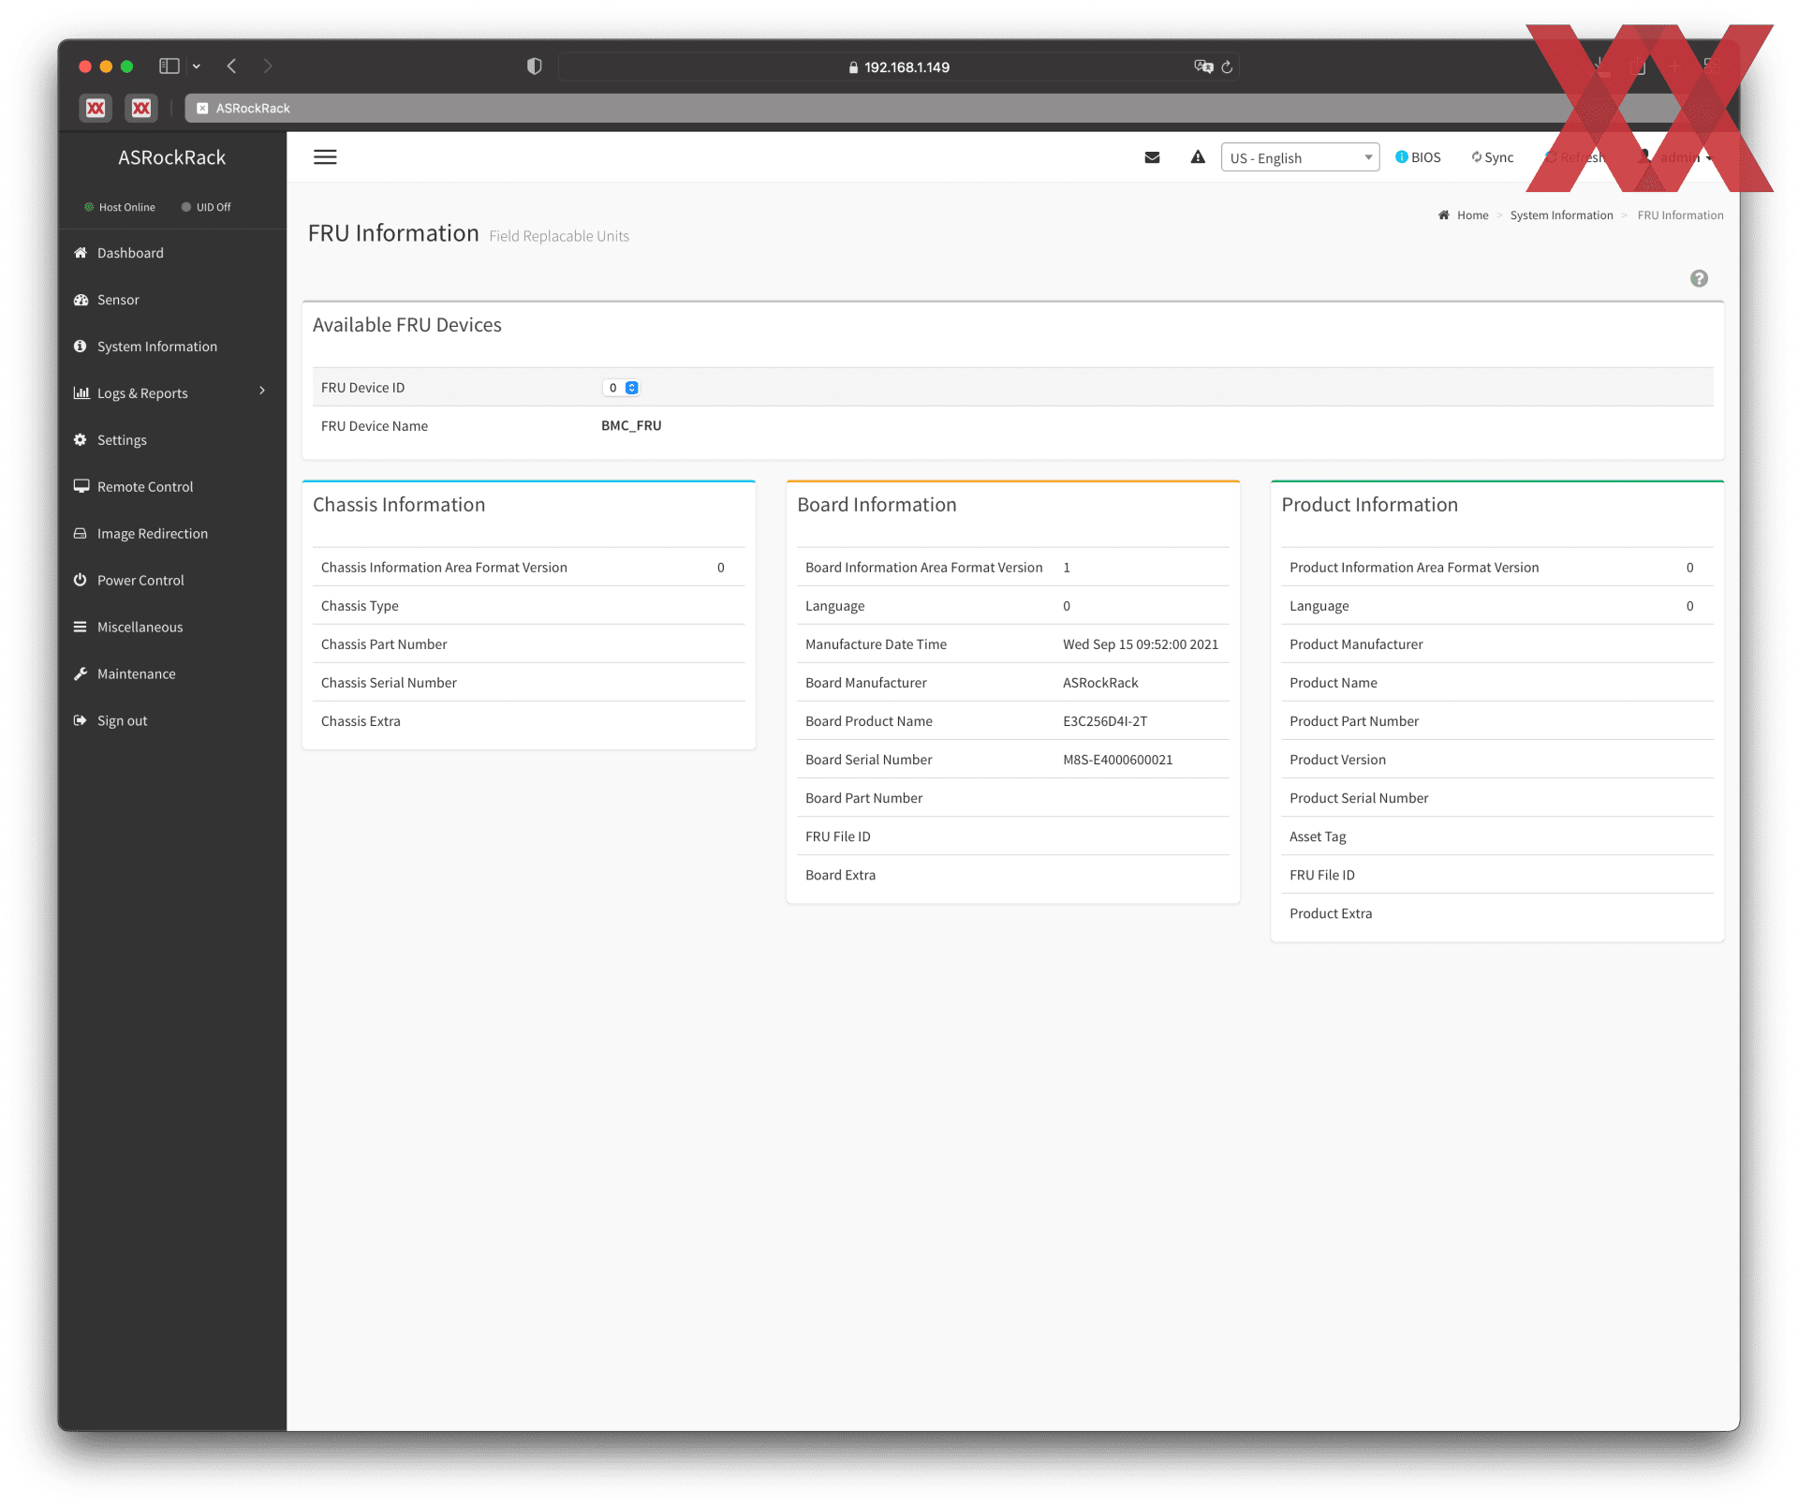The height and width of the screenshot is (1508, 1798).
Task: Go to Home breadcrumb link
Action: pos(1472,215)
